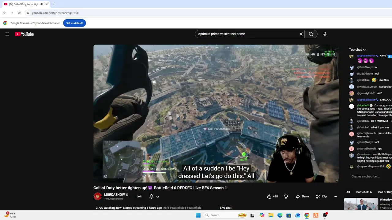Open Microsoft Store from the taskbar
The width and height of the screenshot is (392, 220).
click(289, 215)
